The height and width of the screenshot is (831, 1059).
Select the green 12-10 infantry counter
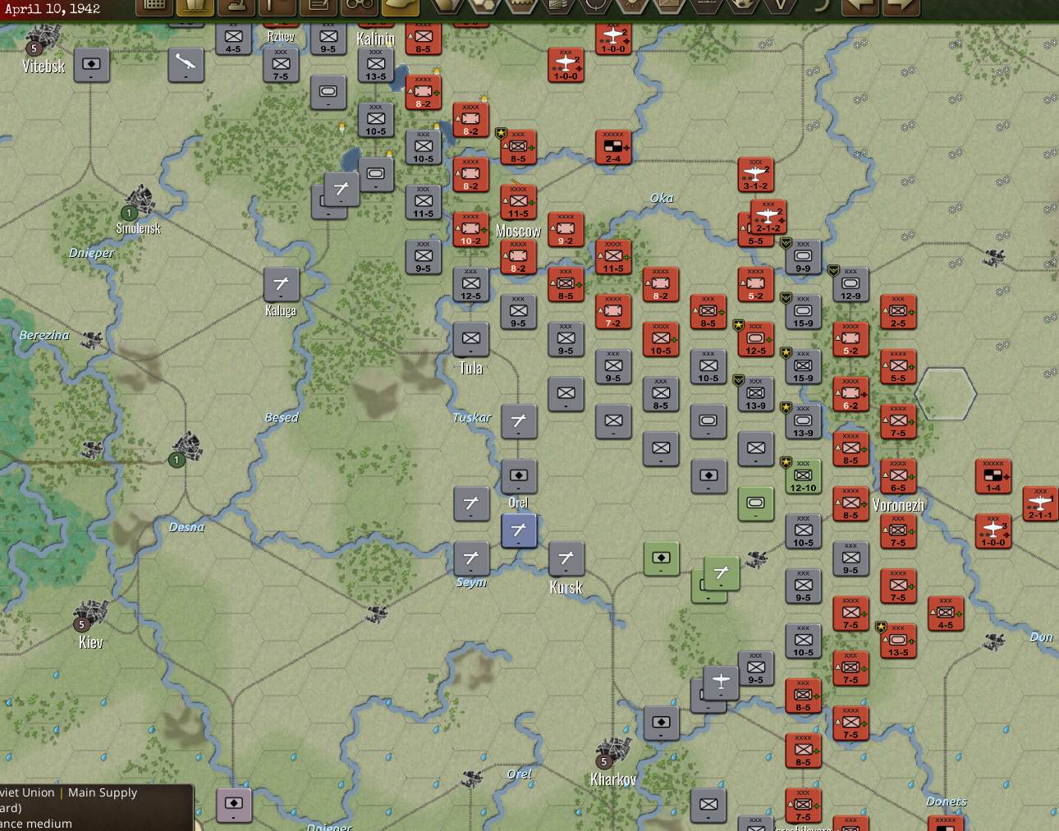pos(803,476)
